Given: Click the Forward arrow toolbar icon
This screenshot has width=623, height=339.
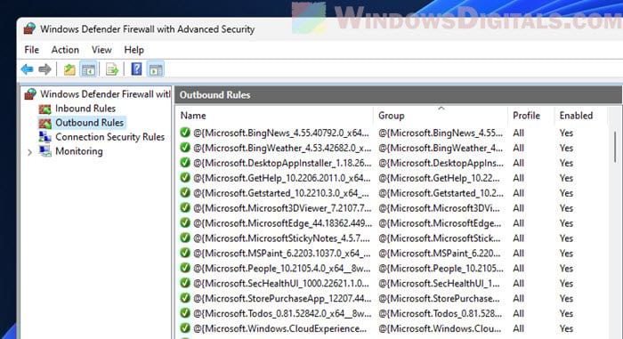Looking at the screenshot, I should 44,69.
